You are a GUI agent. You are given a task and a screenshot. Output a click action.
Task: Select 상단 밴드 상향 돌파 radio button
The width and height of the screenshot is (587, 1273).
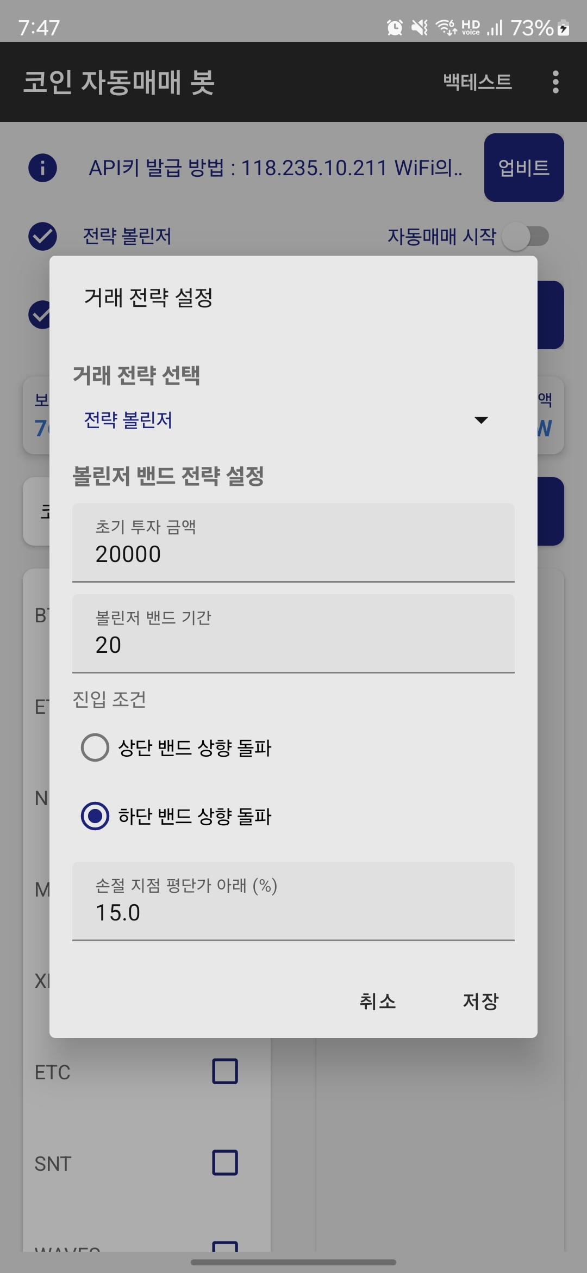pos(95,747)
